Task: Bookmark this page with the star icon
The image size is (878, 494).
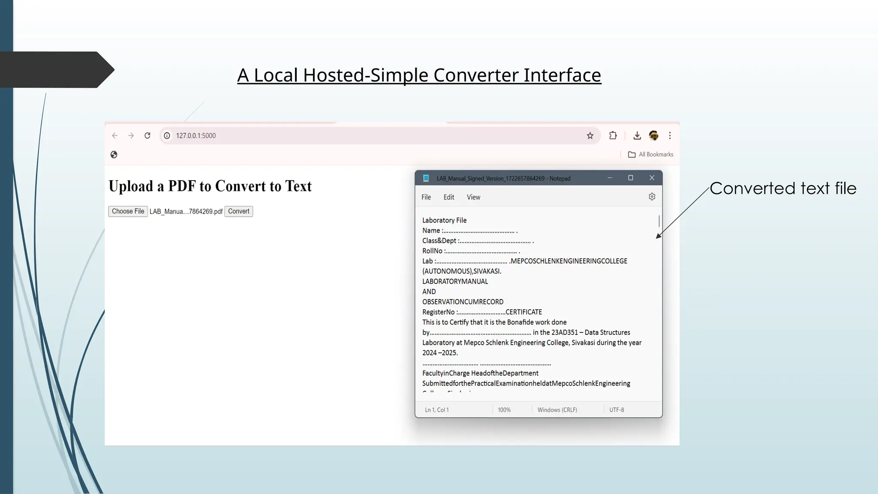Action: [590, 136]
